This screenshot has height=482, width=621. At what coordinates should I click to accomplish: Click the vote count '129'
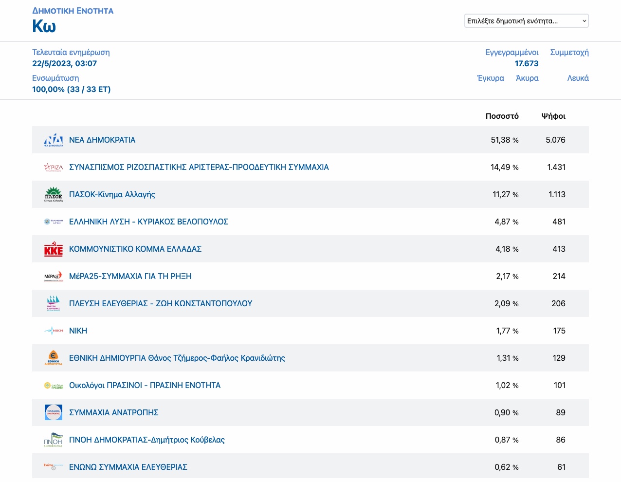(x=559, y=358)
